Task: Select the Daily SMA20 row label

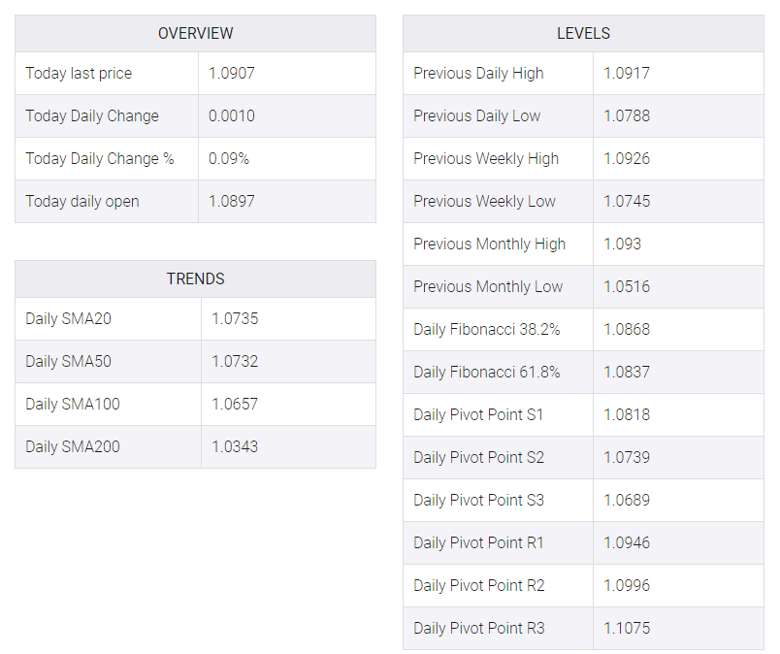Action: coord(68,319)
